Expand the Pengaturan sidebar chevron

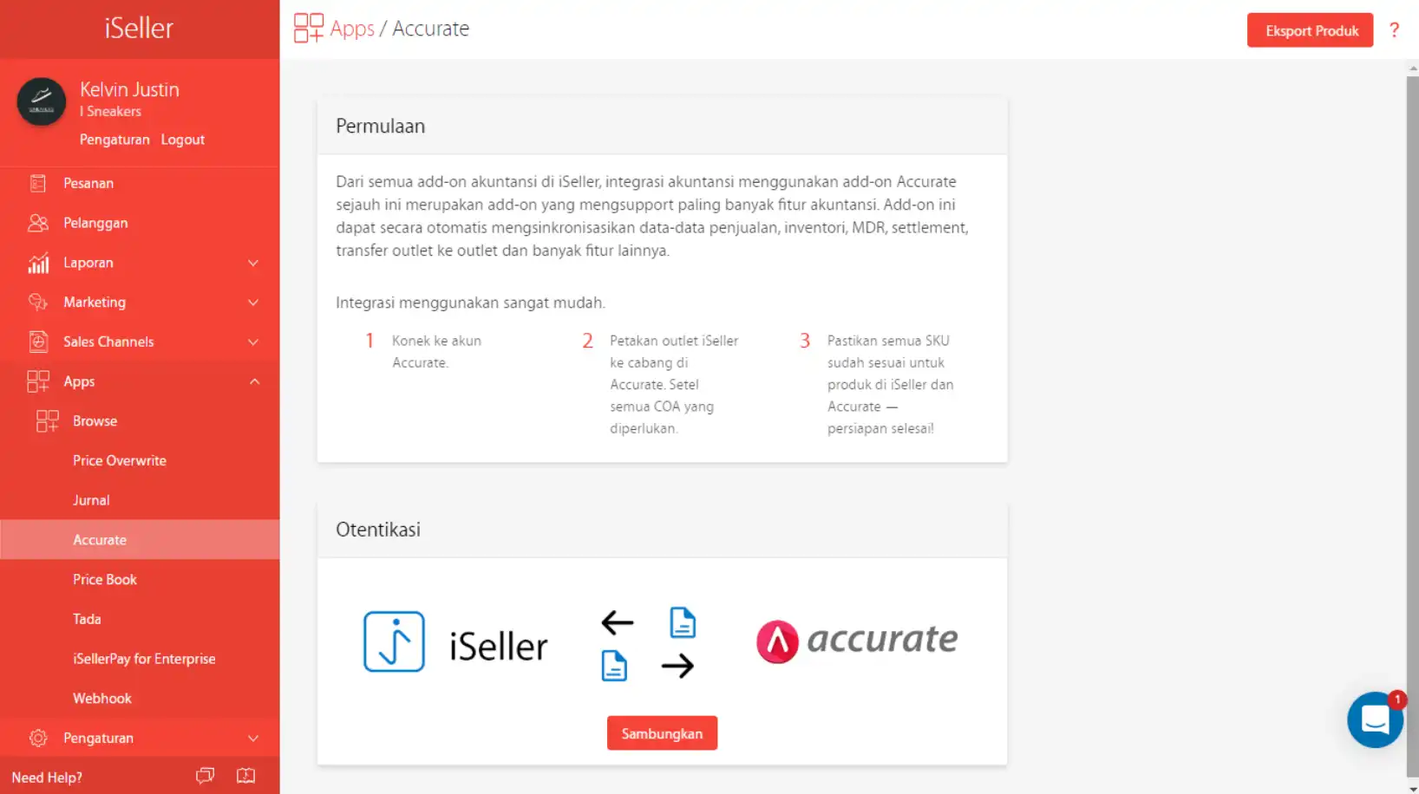coord(253,739)
